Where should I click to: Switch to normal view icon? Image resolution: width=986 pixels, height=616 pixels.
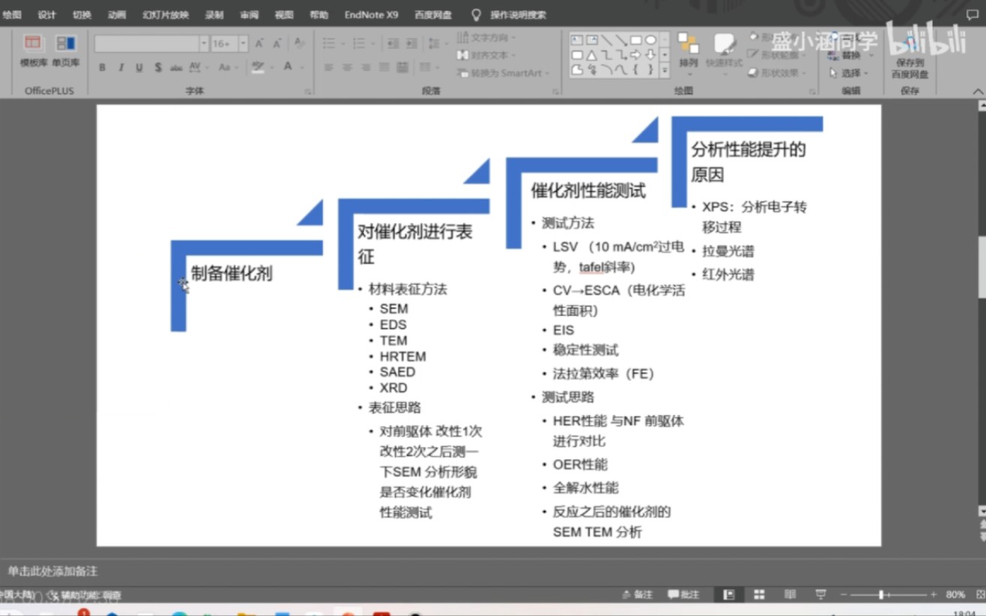pos(729,594)
